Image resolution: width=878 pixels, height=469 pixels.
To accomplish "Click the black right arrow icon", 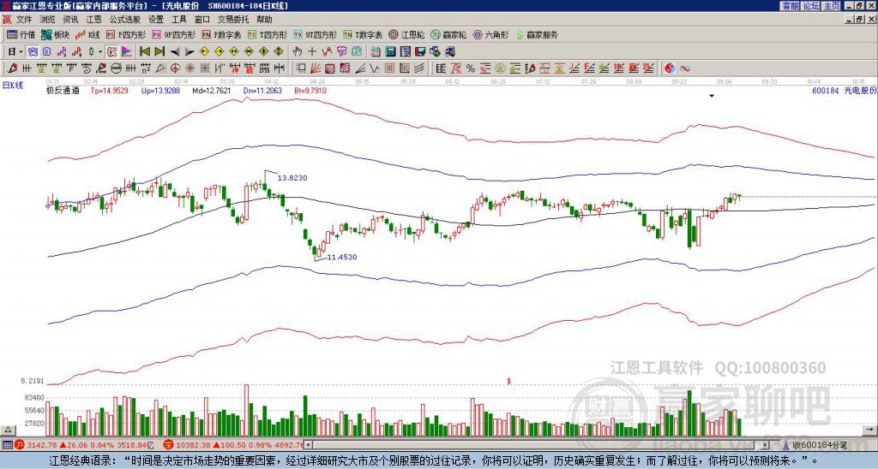I will click(x=189, y=51).
